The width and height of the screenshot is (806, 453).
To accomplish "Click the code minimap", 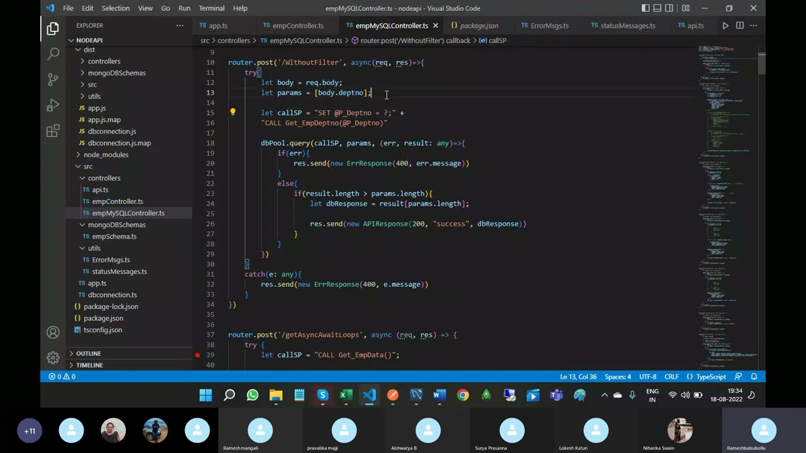I will [x=727, y=208].
